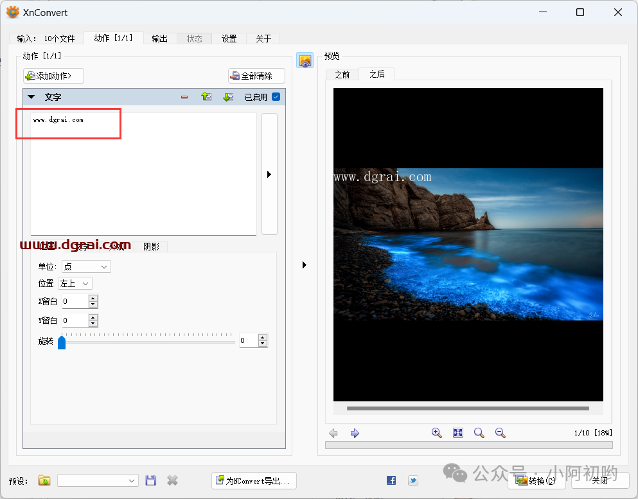This screenshot has width=638, height=499.
Task: Save preset with the floppy icon
Action: [151, 481]
